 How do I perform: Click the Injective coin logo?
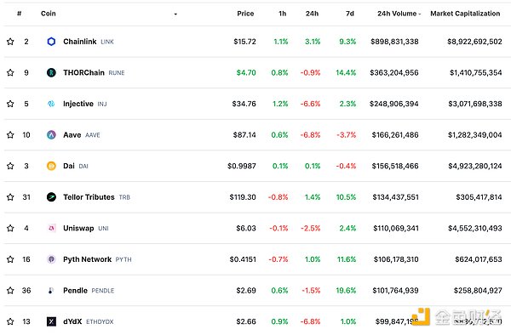(x=51, y=104)
